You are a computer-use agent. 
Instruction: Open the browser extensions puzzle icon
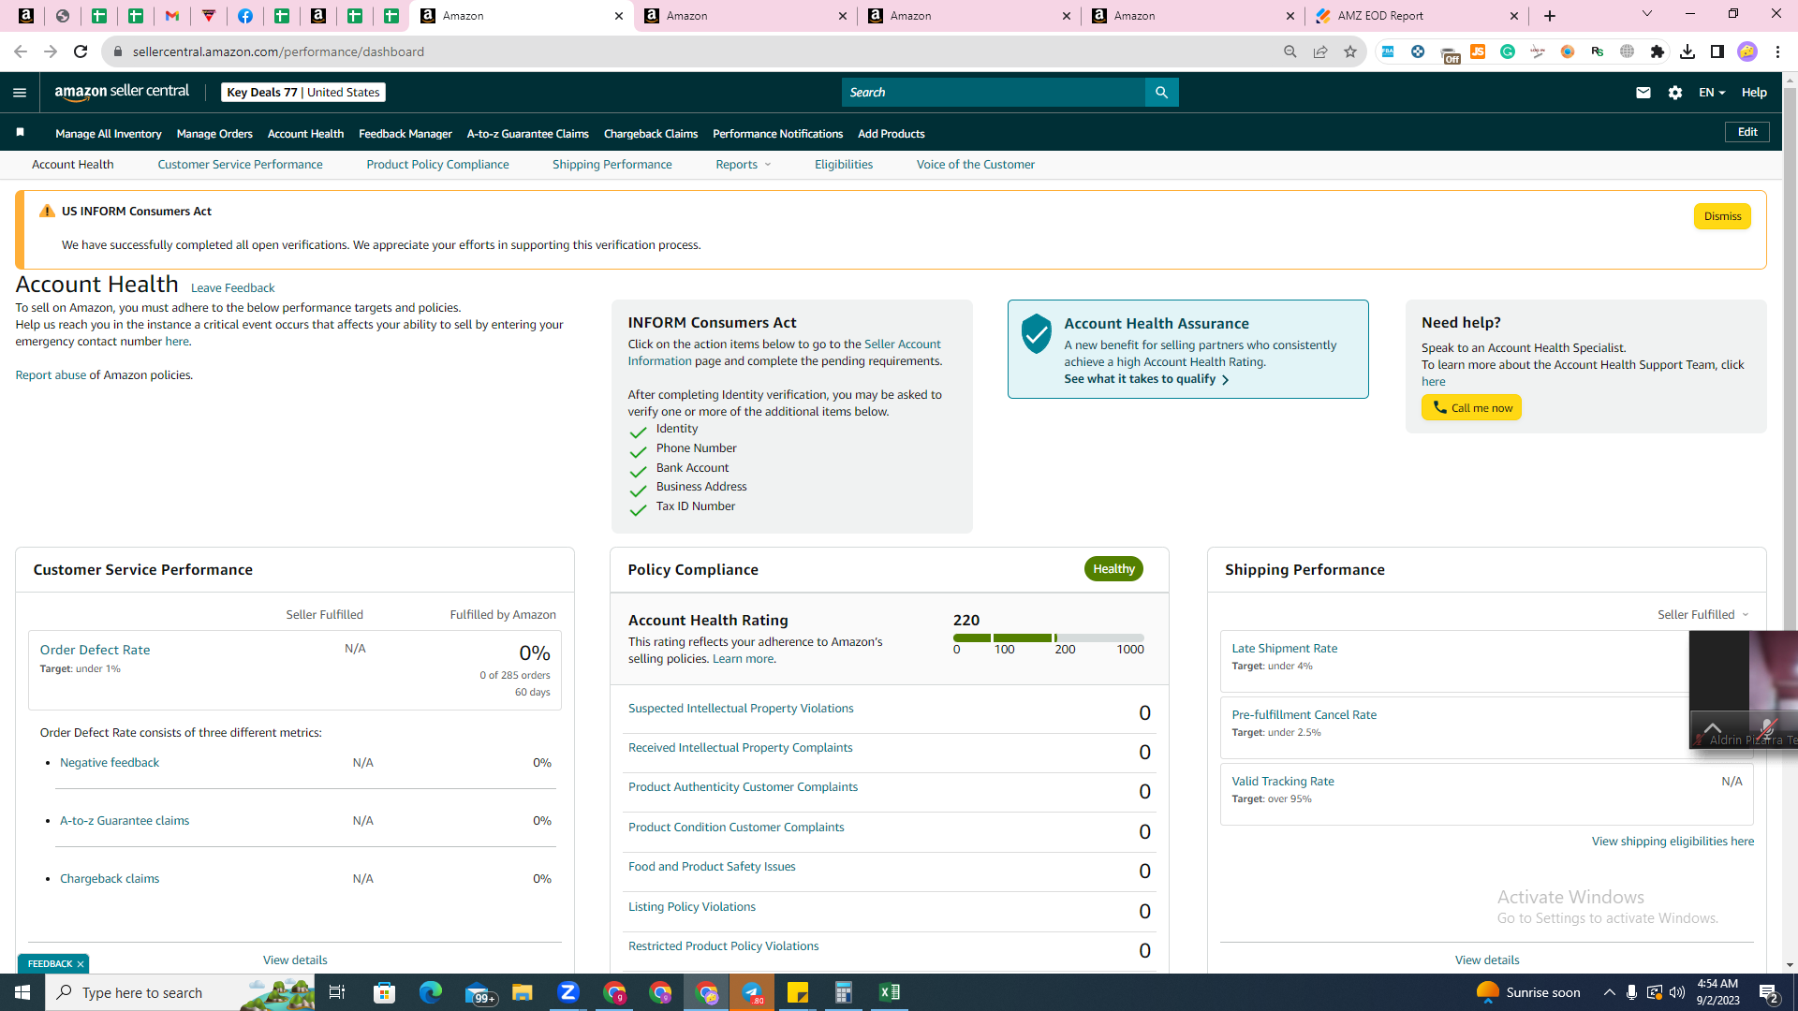(x=1658, y=51)
